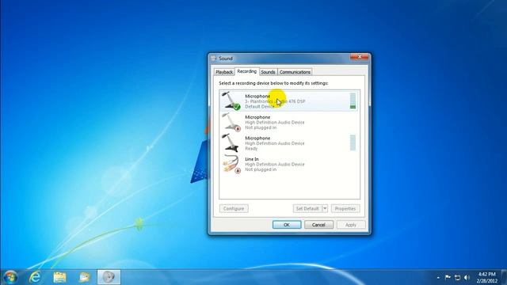Viewport: 507px width, 285px height.
Task: Select the Recording tab
Action: pos(246,71)
